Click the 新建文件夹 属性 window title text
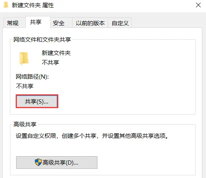 coord(33,5)
